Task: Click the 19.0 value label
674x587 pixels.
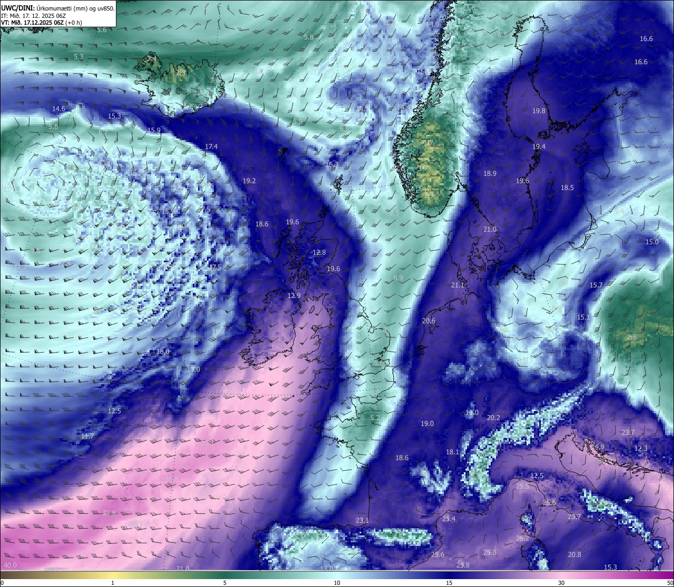Action: tap(427, 424)
